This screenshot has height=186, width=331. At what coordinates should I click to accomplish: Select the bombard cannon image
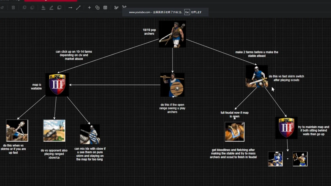point(54,130)
